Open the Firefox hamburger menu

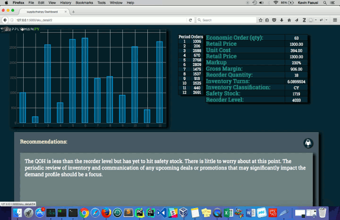click(335, 20)
